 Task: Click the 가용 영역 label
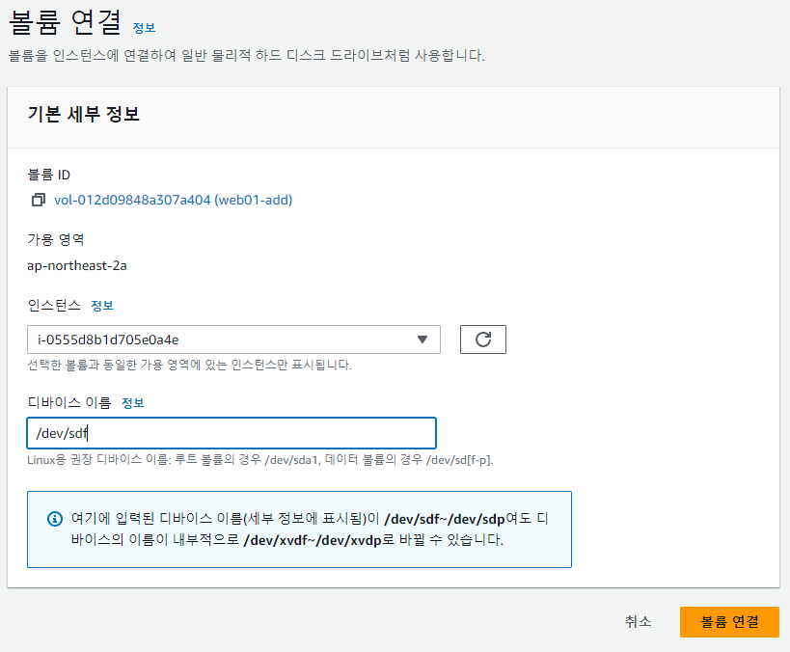[x=55, y=239]
